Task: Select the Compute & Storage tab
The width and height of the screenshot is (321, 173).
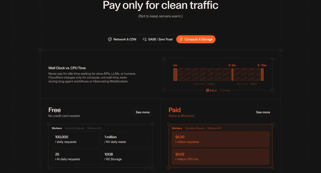Action: (196, 39)
